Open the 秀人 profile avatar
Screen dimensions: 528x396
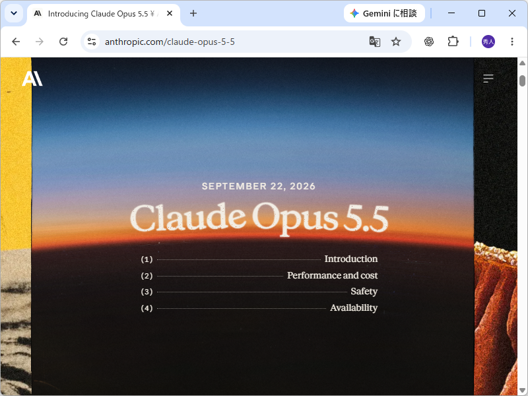(488, 42)
